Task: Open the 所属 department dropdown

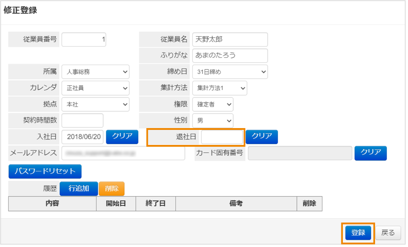Action: tap(95, 72)
